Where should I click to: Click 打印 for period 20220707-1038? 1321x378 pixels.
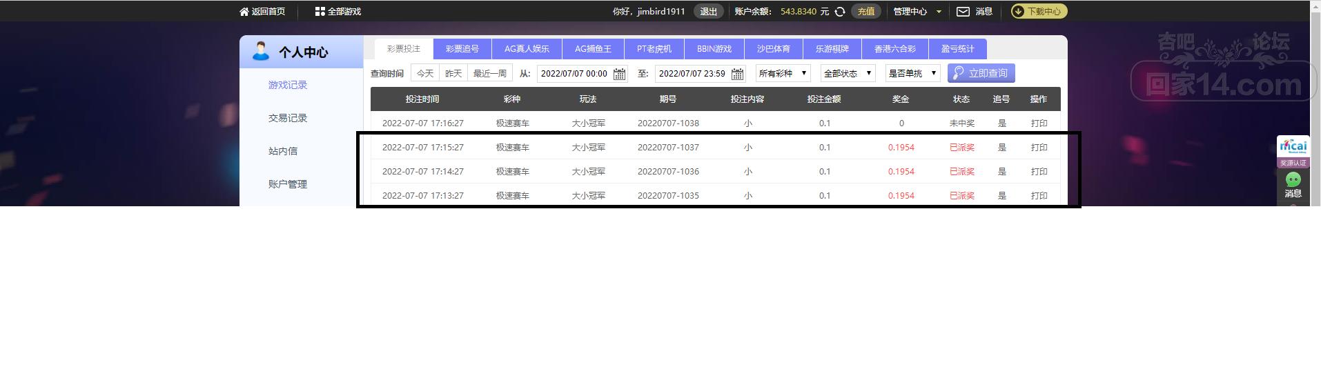click(1039, 123)
